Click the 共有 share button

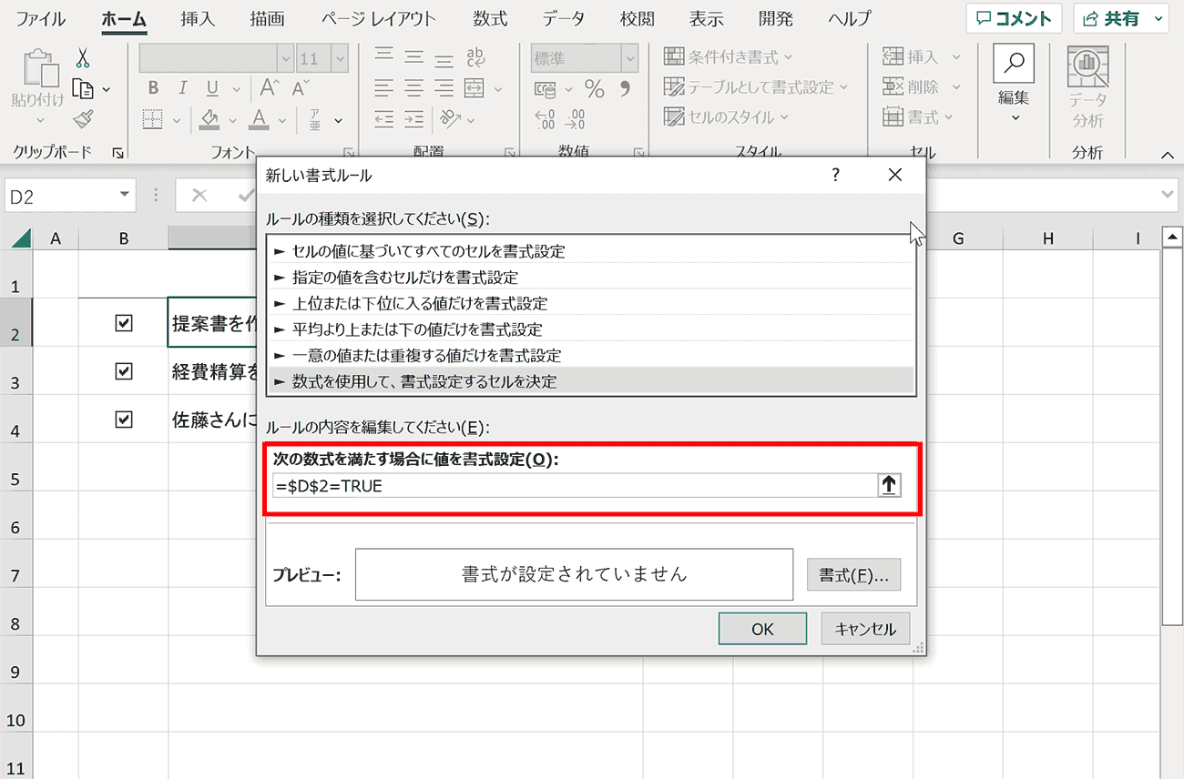click(1121, 18)
